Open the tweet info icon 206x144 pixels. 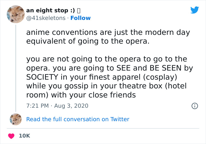click(x=194, y=106)
